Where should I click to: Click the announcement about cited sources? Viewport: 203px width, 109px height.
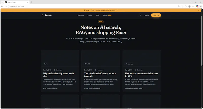tap(101, 10)
